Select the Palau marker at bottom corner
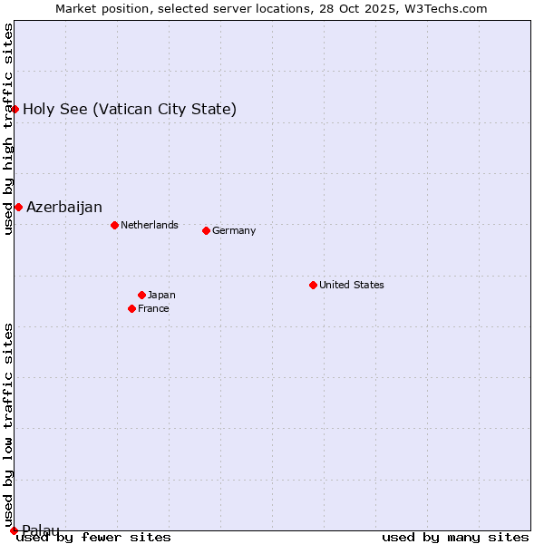Viewport: 544px width, 544px height. pyautogui.click(x=14, y=530)
